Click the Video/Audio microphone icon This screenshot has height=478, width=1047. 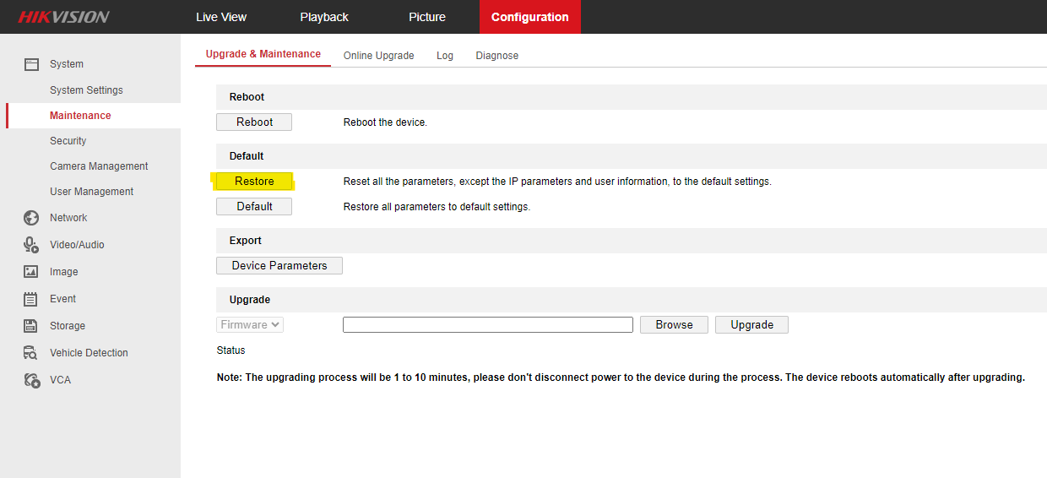click(x=31, y=245)
